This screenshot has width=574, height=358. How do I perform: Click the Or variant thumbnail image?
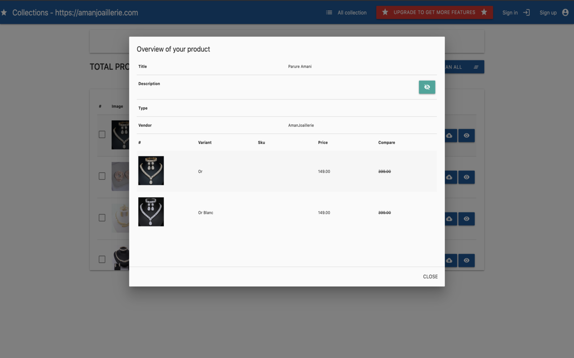[151, 170]
